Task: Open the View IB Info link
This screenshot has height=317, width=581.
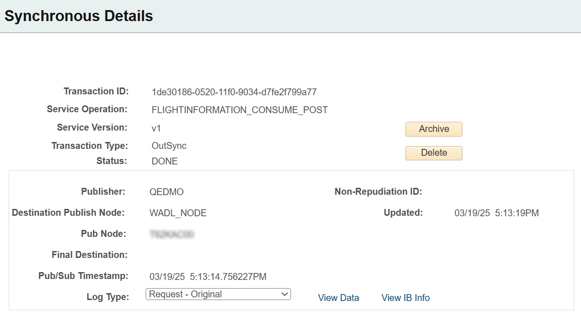Action: tap(405, 298)
